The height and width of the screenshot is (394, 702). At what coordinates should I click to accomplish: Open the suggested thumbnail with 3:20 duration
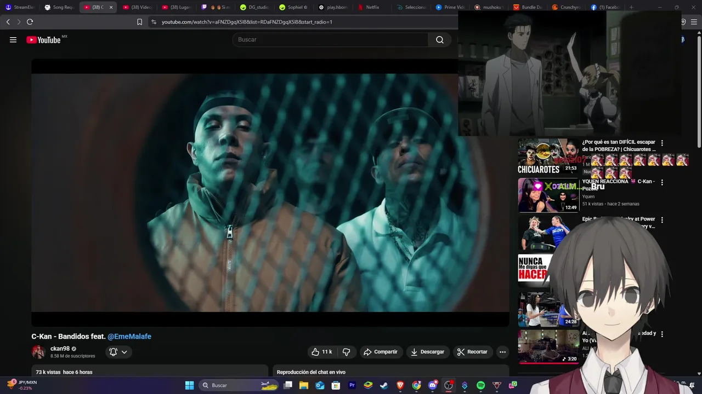548,346
